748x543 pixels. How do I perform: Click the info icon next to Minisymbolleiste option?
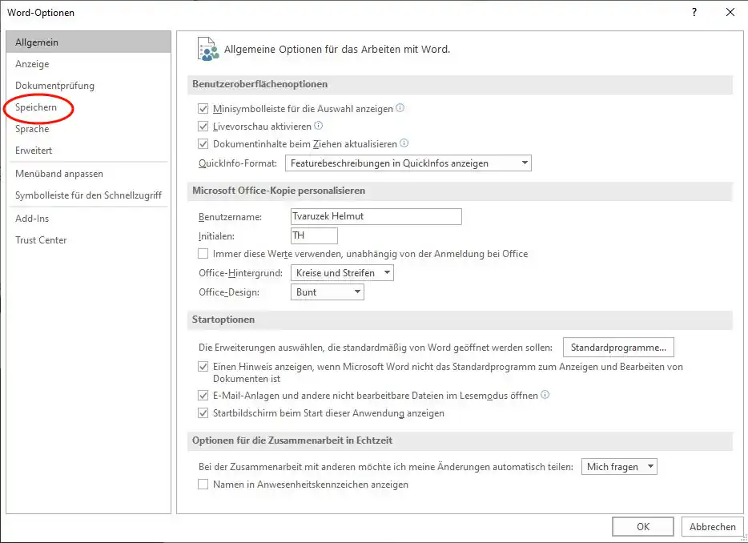(400, 108)
